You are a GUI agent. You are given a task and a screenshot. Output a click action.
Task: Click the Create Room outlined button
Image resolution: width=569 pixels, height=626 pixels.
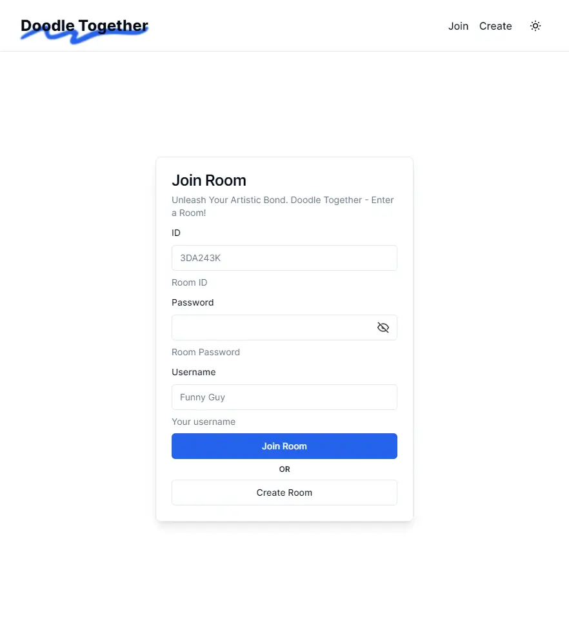(x=284, y=493)
